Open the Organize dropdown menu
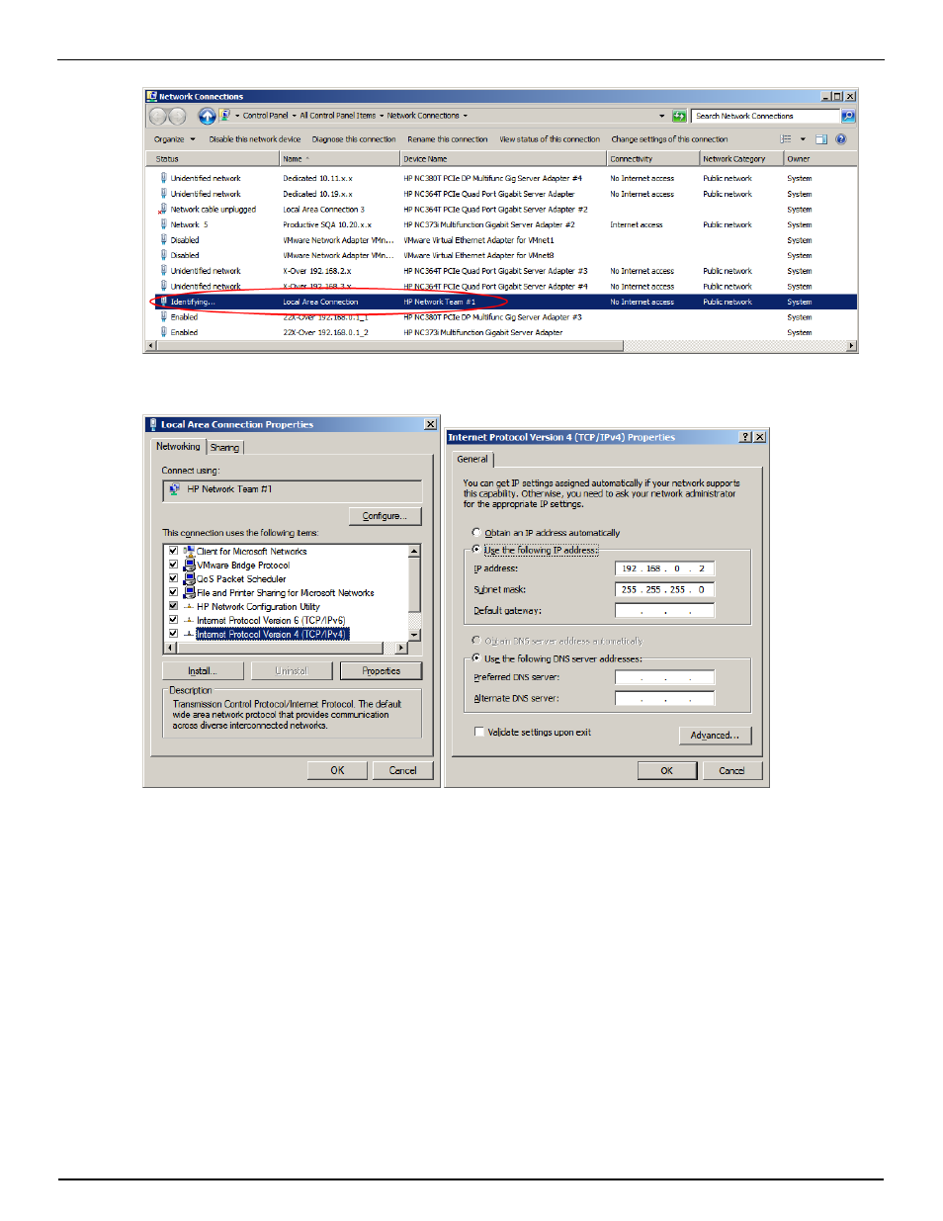This screenshot has height=1221, width=943. (x=175, y=139)
